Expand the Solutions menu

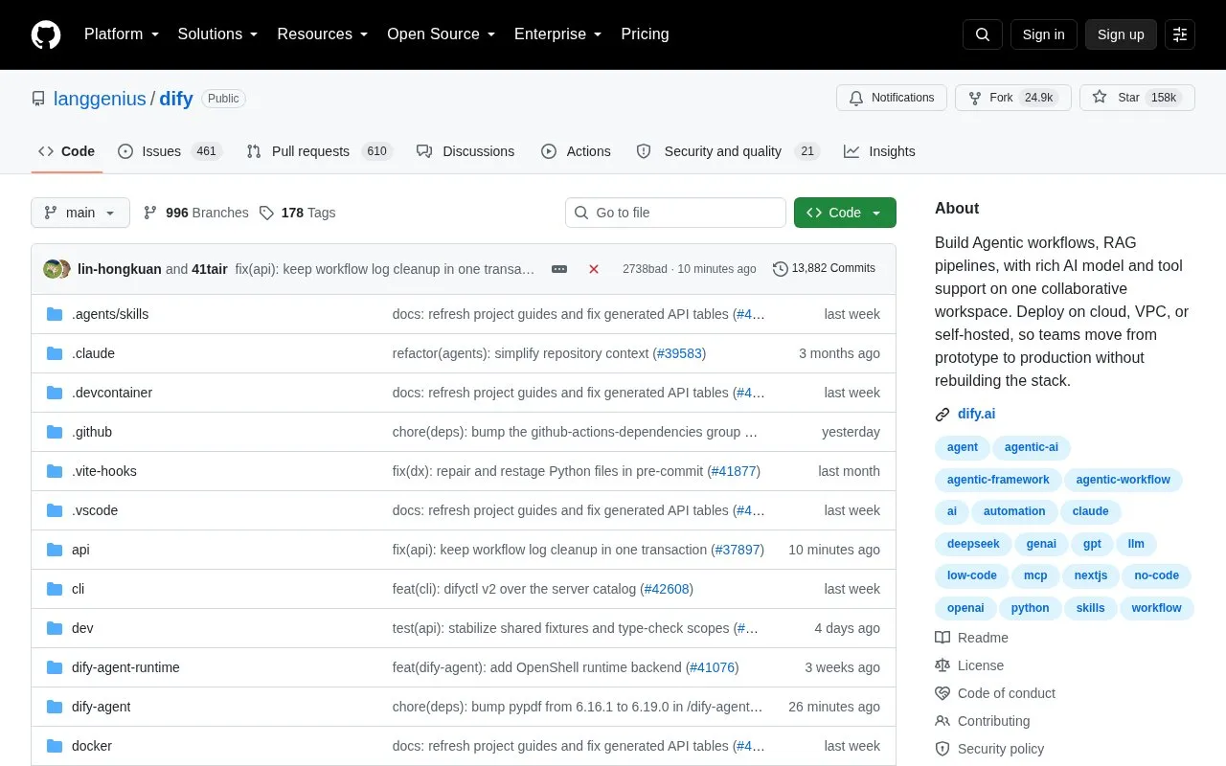(x=218, y=34)
